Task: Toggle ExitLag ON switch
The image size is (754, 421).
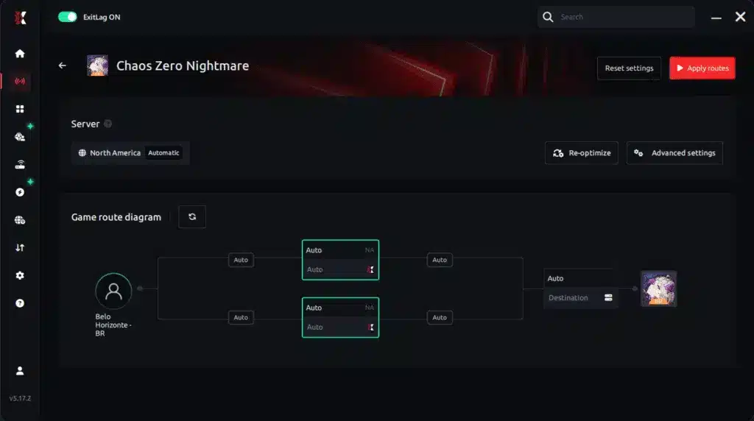Action: point(67,17)
